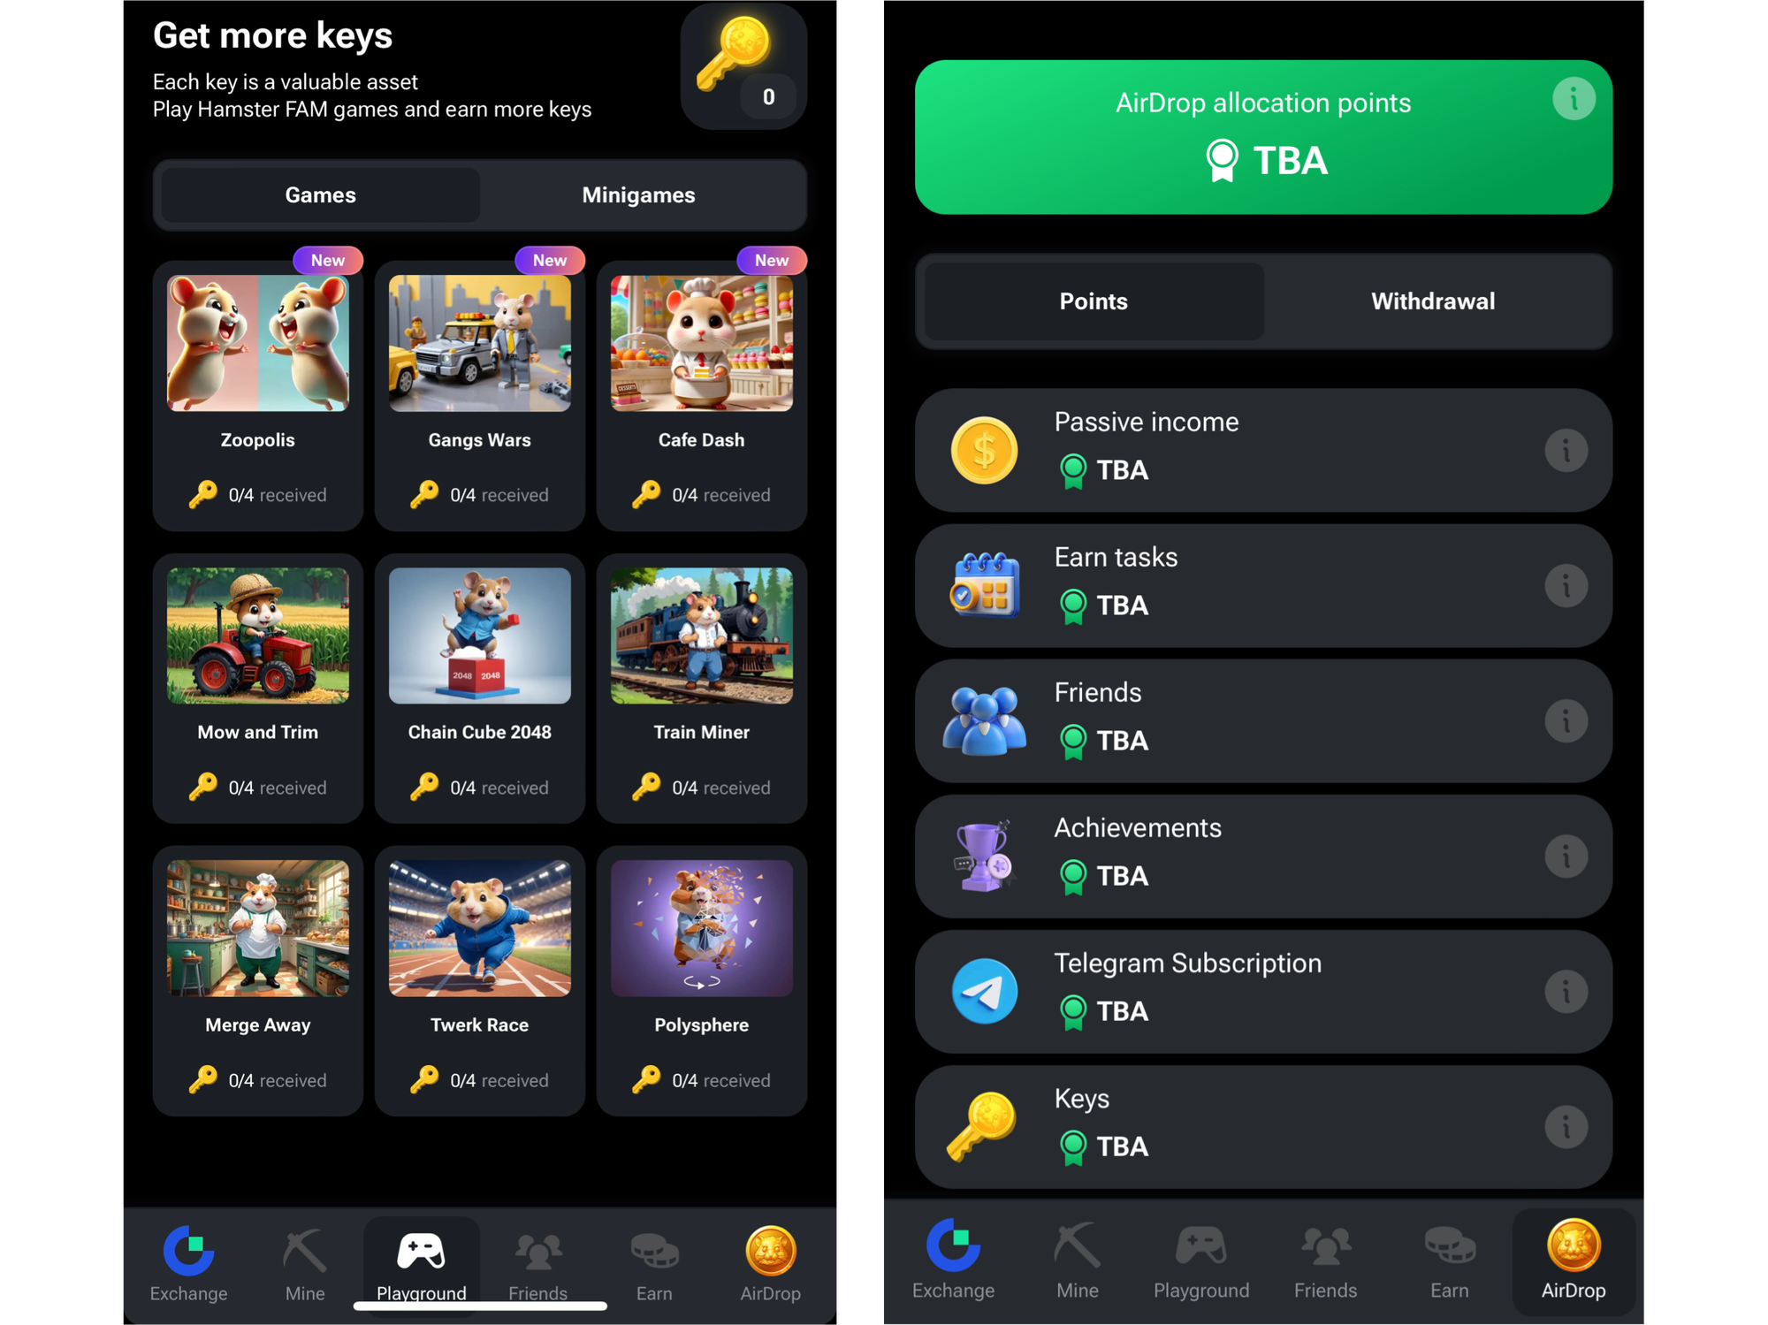The height and width of the screenshot is (1325, 1768).
Task: Click info icon on AirDrop allocation points banner
Action: 1574,99
